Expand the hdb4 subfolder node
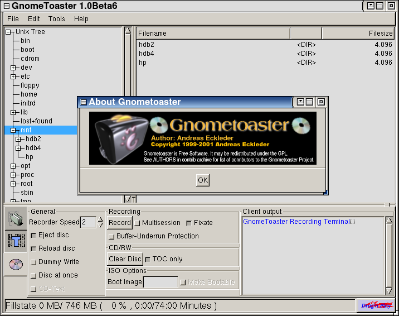 point(18,148)
